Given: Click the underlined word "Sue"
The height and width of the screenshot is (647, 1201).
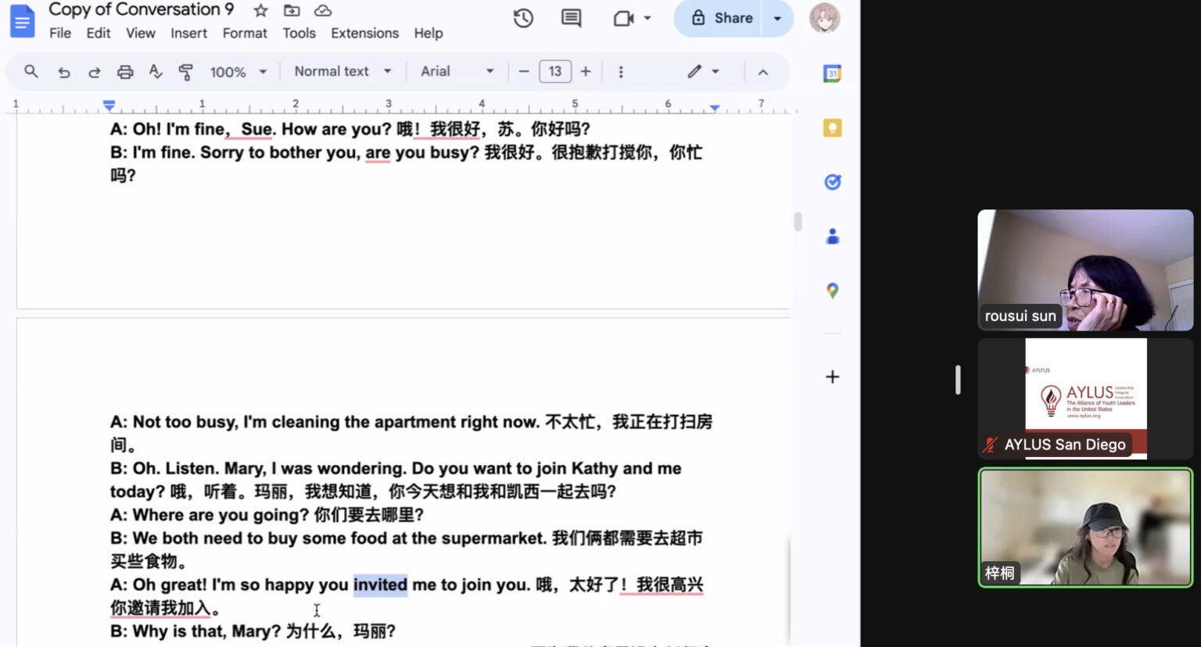Looking at the screenshot, I should pos(256,129).
